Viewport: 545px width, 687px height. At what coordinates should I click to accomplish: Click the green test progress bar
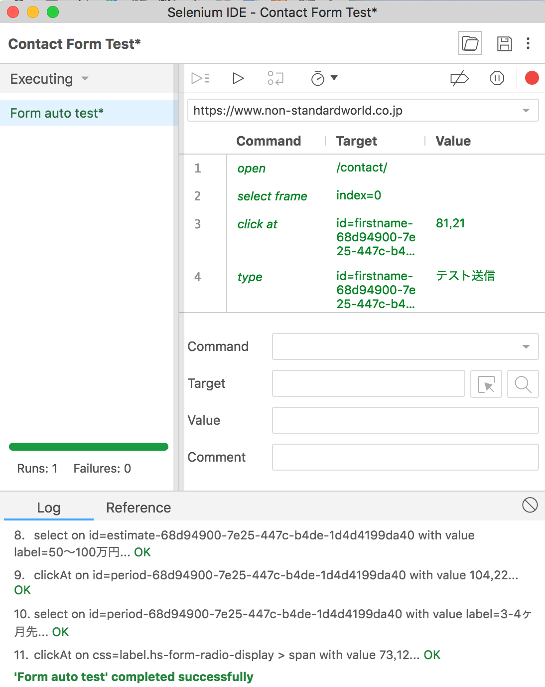click(x=89, y=447)
